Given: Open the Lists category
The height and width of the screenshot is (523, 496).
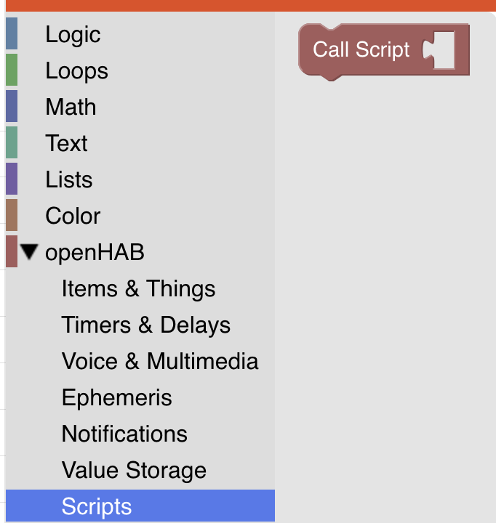Looking at the screenshot, I should point(68,180).
